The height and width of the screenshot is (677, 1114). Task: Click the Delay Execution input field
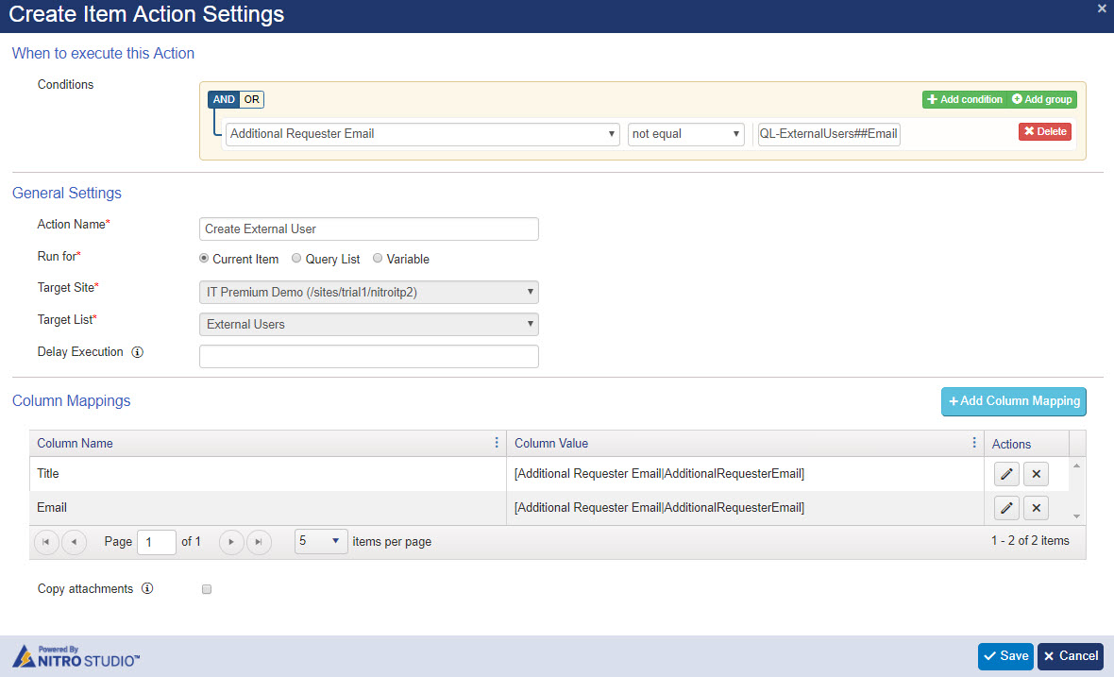coord(369,357)
